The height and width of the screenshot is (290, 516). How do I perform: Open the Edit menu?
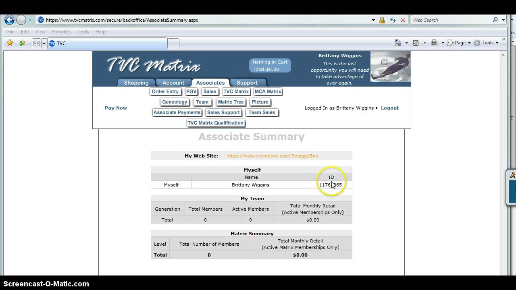(x=25, y=32)
